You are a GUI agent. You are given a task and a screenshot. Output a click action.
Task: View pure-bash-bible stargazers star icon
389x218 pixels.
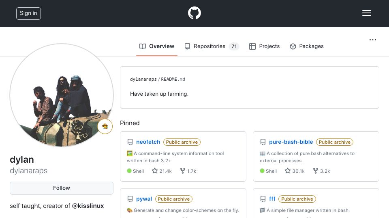[288, 171]
